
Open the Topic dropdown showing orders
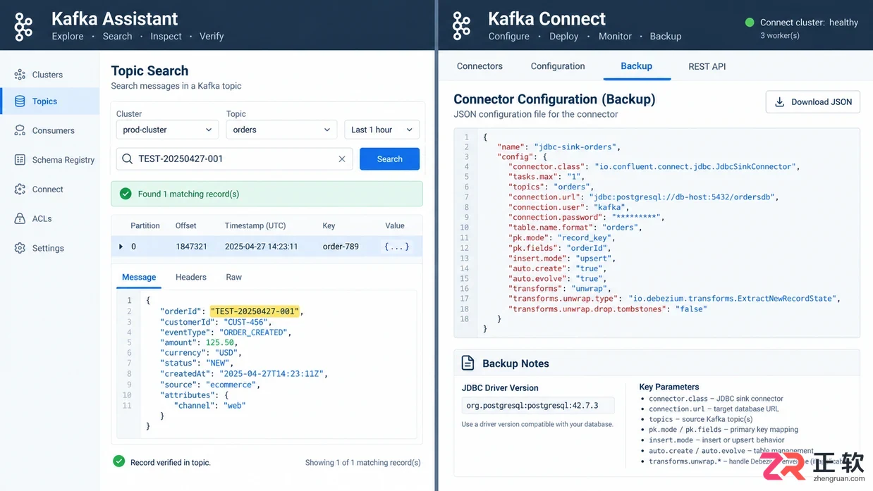(281, 130)
